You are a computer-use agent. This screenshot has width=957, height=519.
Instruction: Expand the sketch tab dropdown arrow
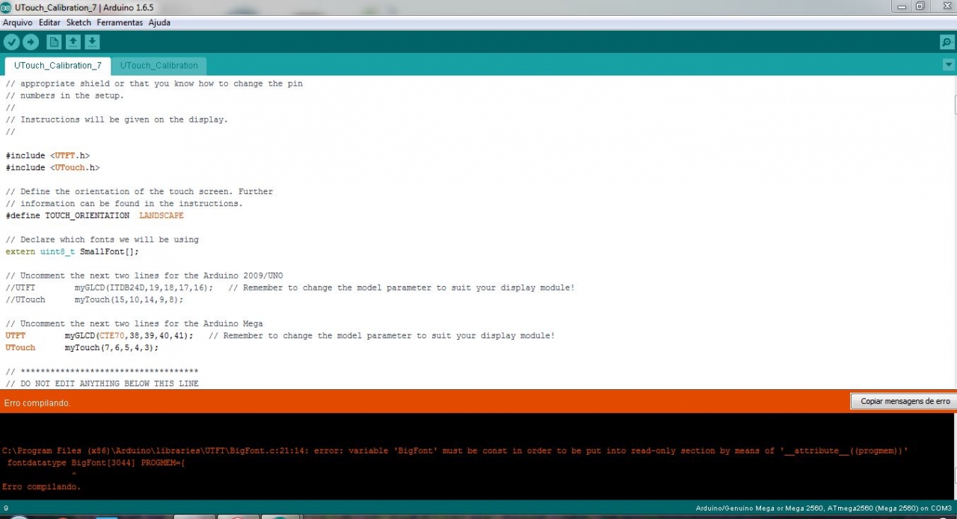click(x=949, y=66)
